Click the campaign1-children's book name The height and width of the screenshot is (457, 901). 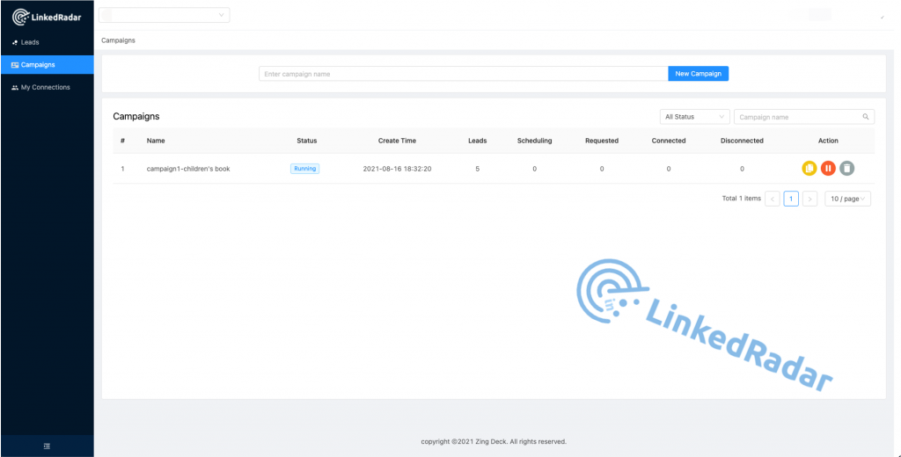[188, 169]
